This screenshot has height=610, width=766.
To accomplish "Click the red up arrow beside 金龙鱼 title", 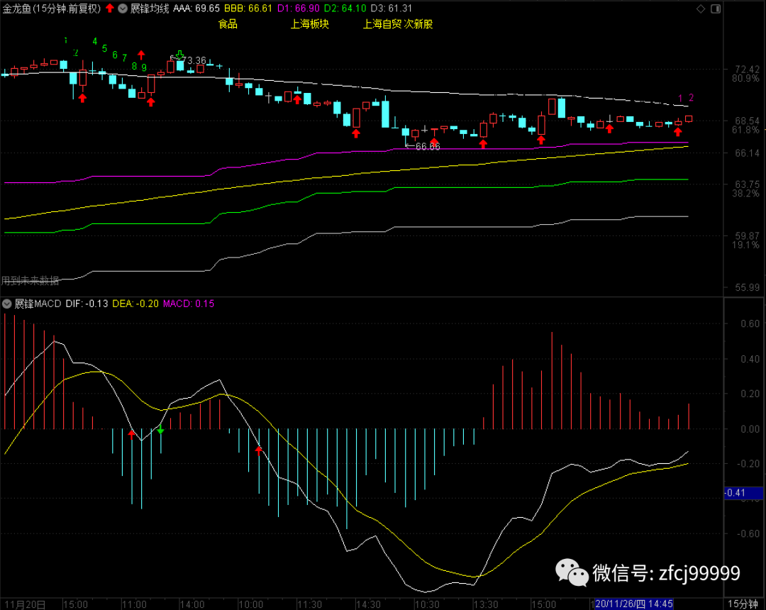I will [x=110, y=8].
